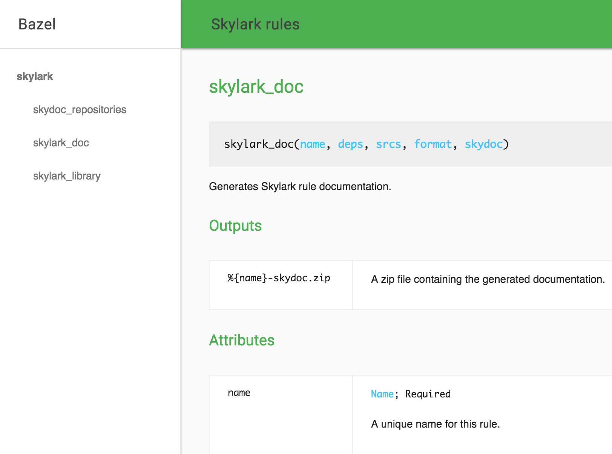This screenshot has height=454, width=612.
Task: Click the 'Required' label in name attribute
Action: [x=428, y=394]
